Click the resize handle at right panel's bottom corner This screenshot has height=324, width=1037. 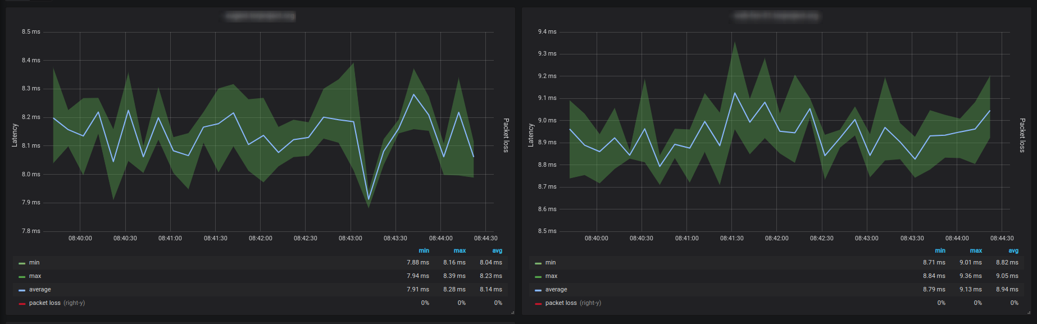pos(1029,312)
